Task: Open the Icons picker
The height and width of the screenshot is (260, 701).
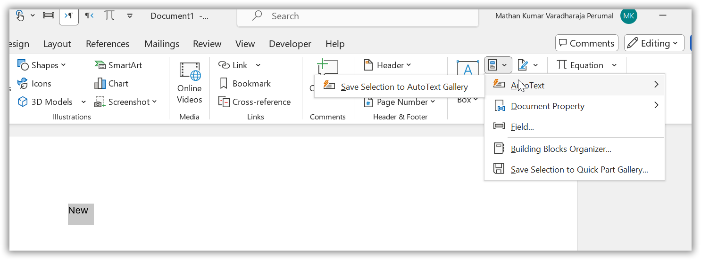Action: pos(34,84)
